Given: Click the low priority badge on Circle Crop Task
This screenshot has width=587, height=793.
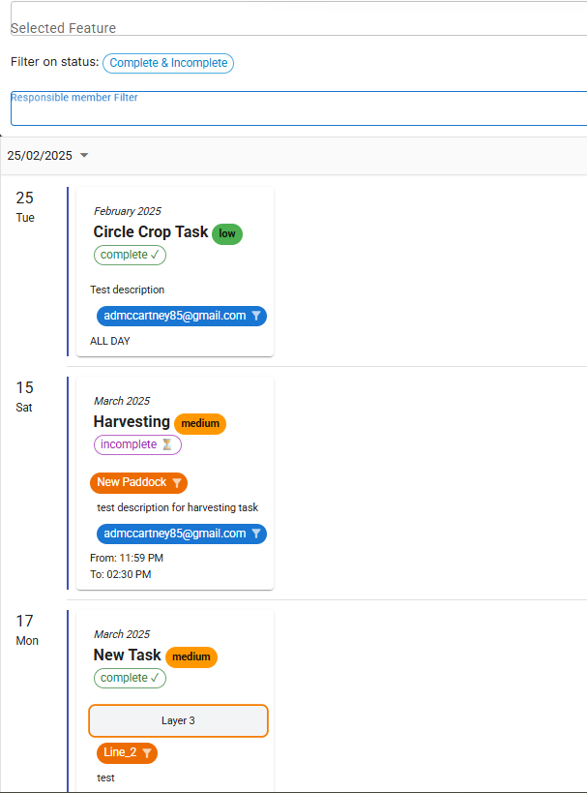Looking at the screenshot, I should 226,233.
